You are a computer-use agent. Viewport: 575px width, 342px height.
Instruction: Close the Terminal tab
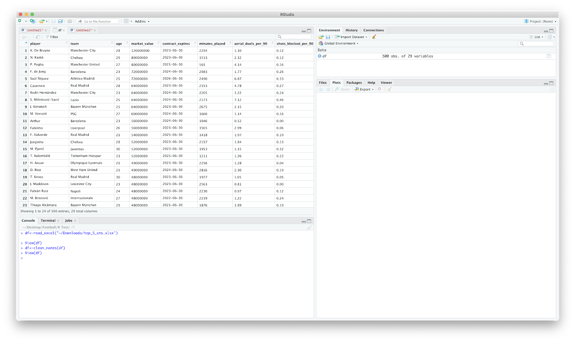tap(58, 221)
